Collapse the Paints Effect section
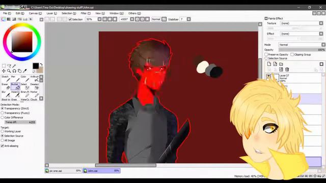The width and height of the screenshot is (326, 183). (266, 18)
